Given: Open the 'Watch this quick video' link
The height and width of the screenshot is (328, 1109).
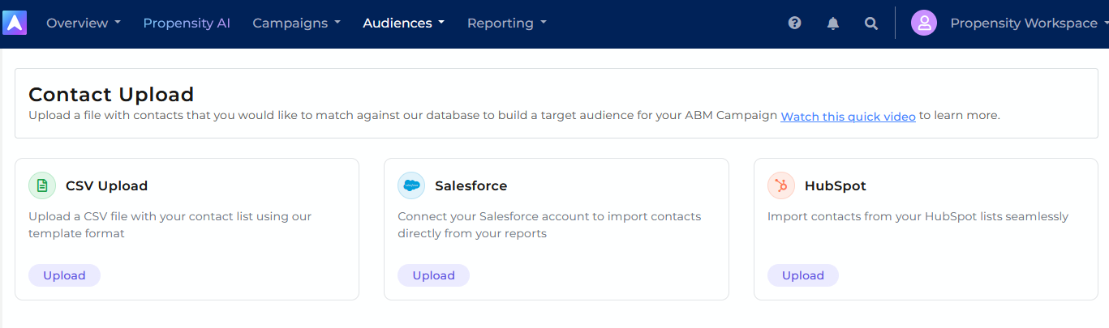Looking at the screenshot, I should (848, 116).
